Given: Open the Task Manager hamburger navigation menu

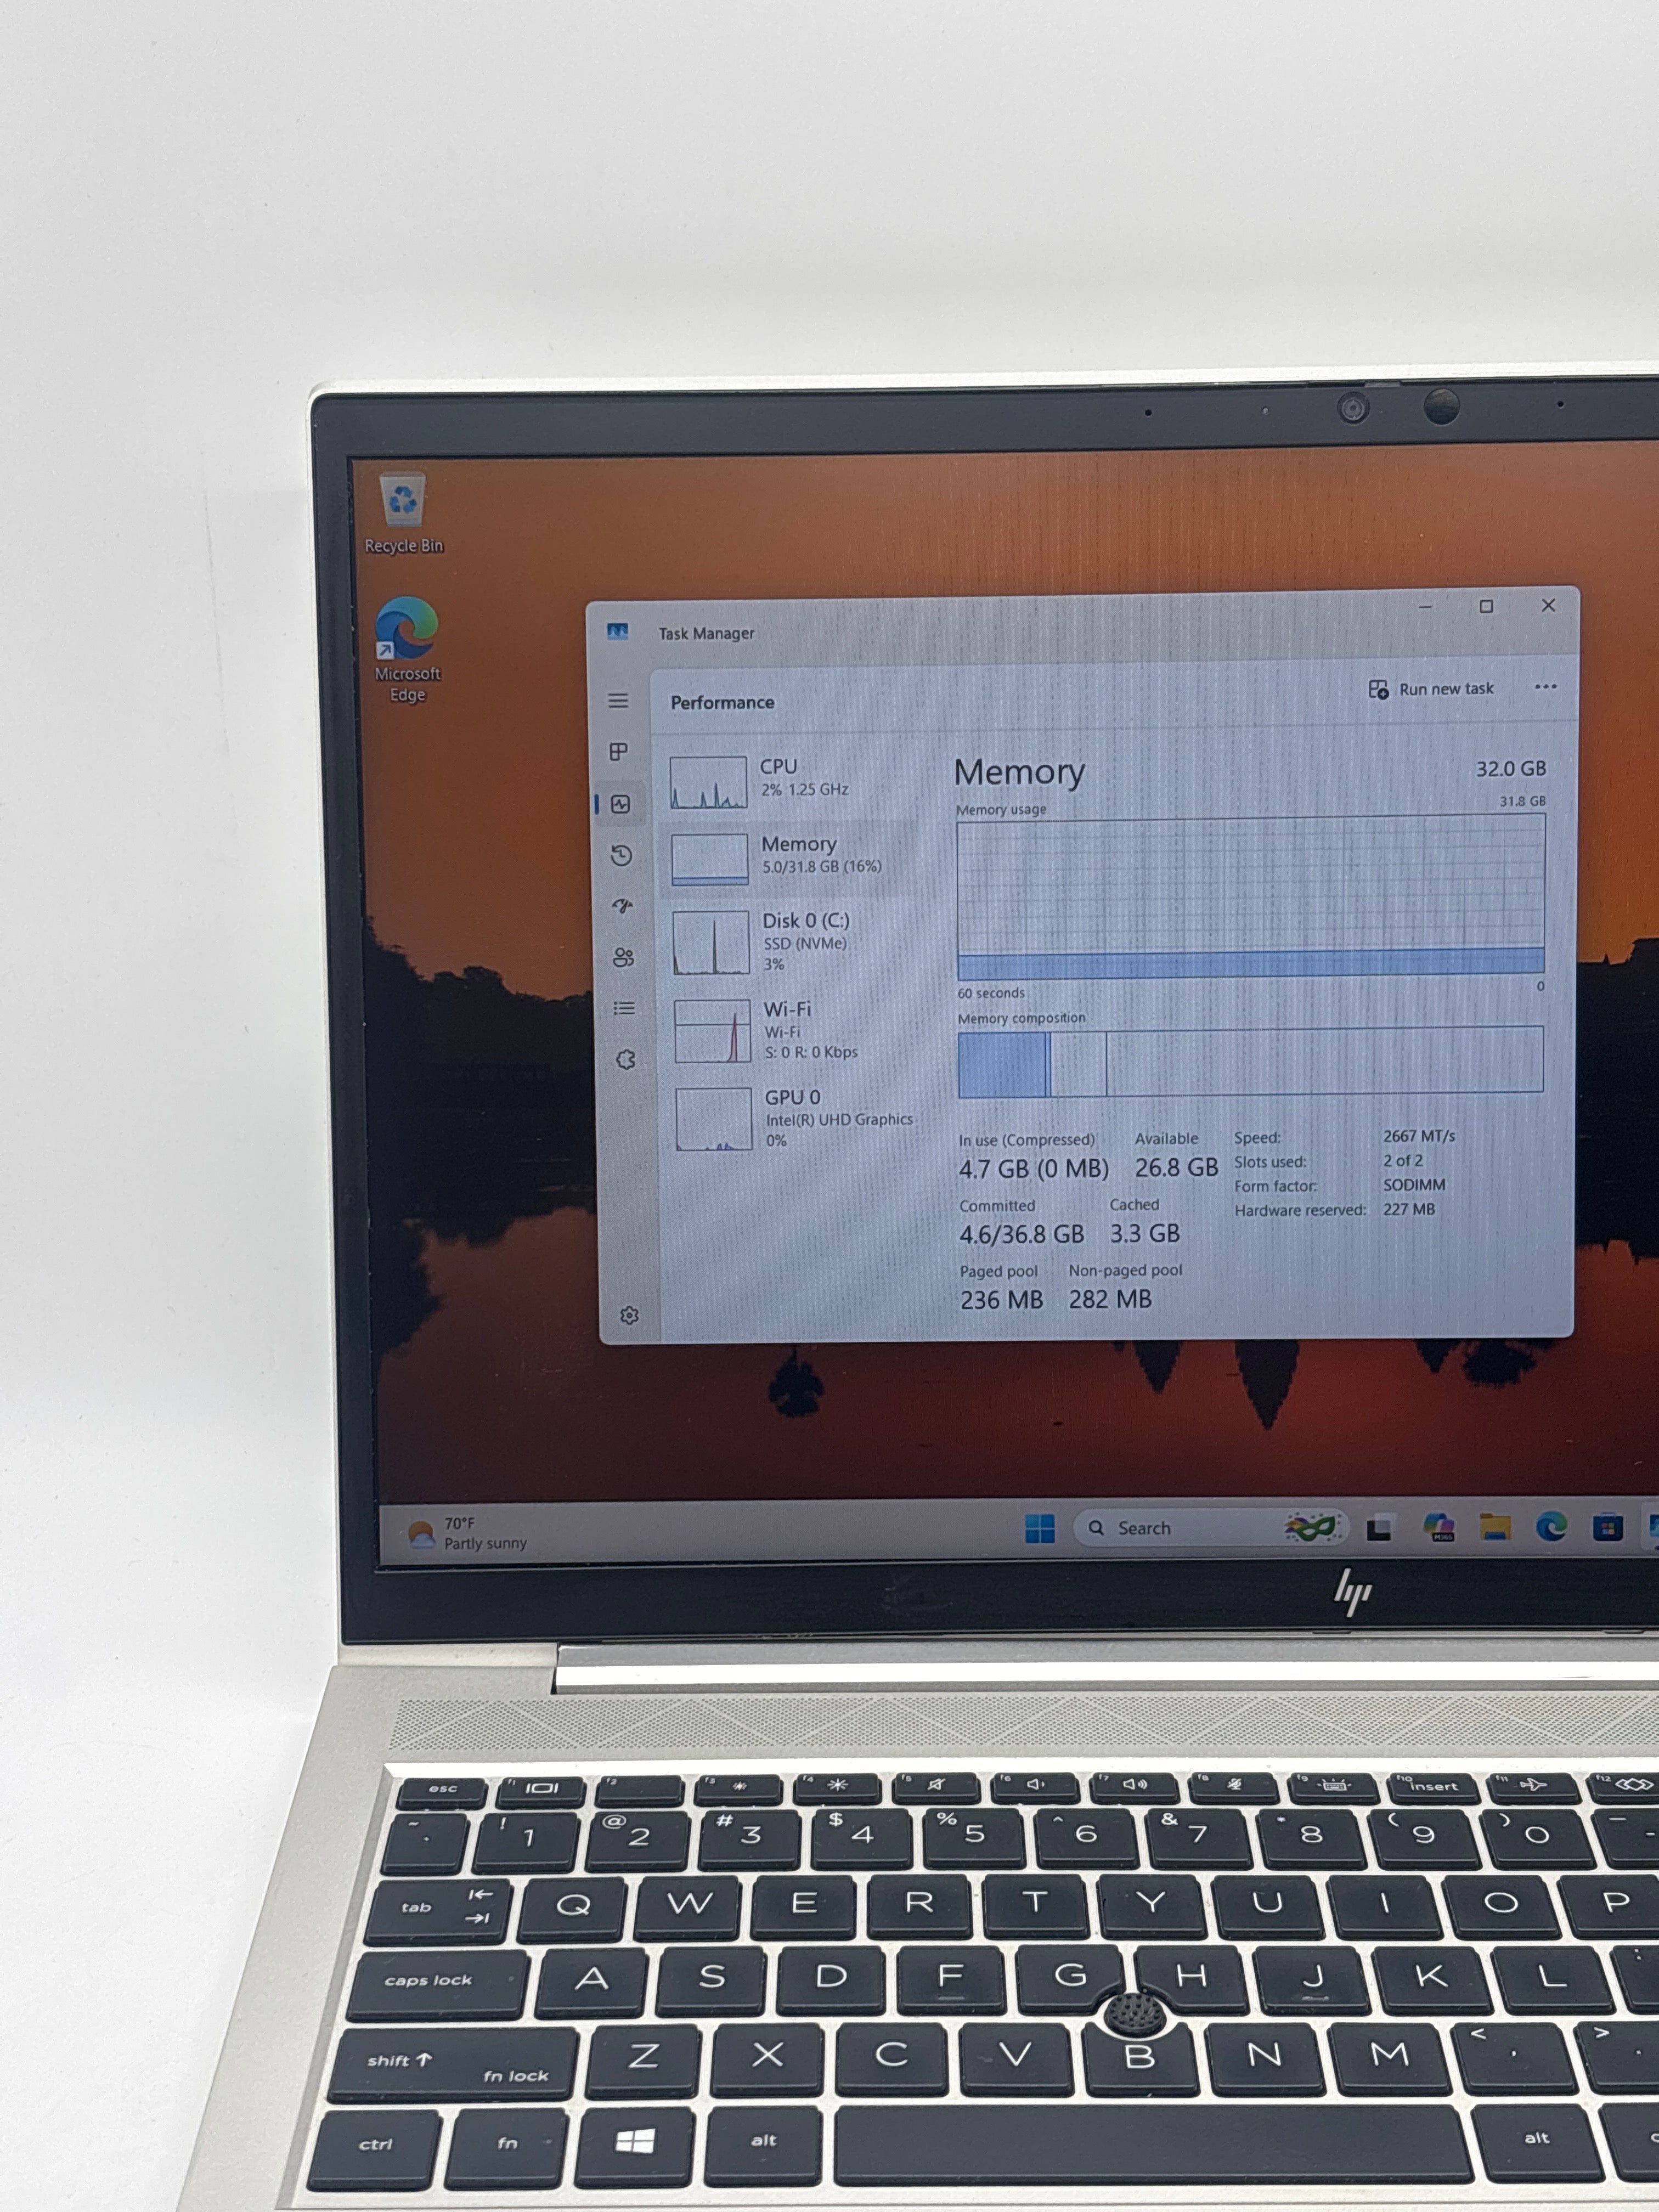Looking at the screenshot, I should [618, 700].
